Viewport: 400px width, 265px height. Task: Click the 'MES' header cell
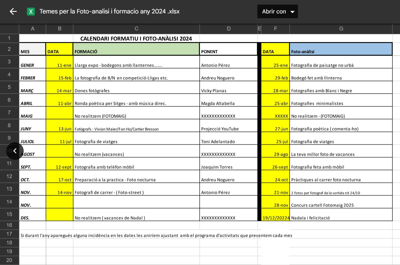click(x=33, y=49)
